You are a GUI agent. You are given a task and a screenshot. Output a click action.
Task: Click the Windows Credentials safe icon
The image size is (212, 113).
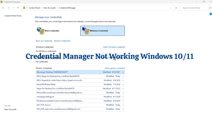[x=86, y=31]
